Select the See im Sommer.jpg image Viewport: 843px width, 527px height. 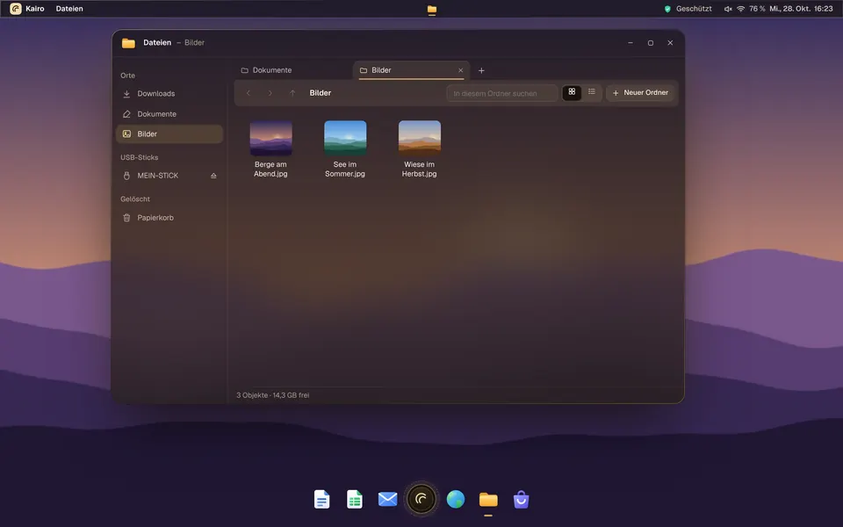(345, 149)
